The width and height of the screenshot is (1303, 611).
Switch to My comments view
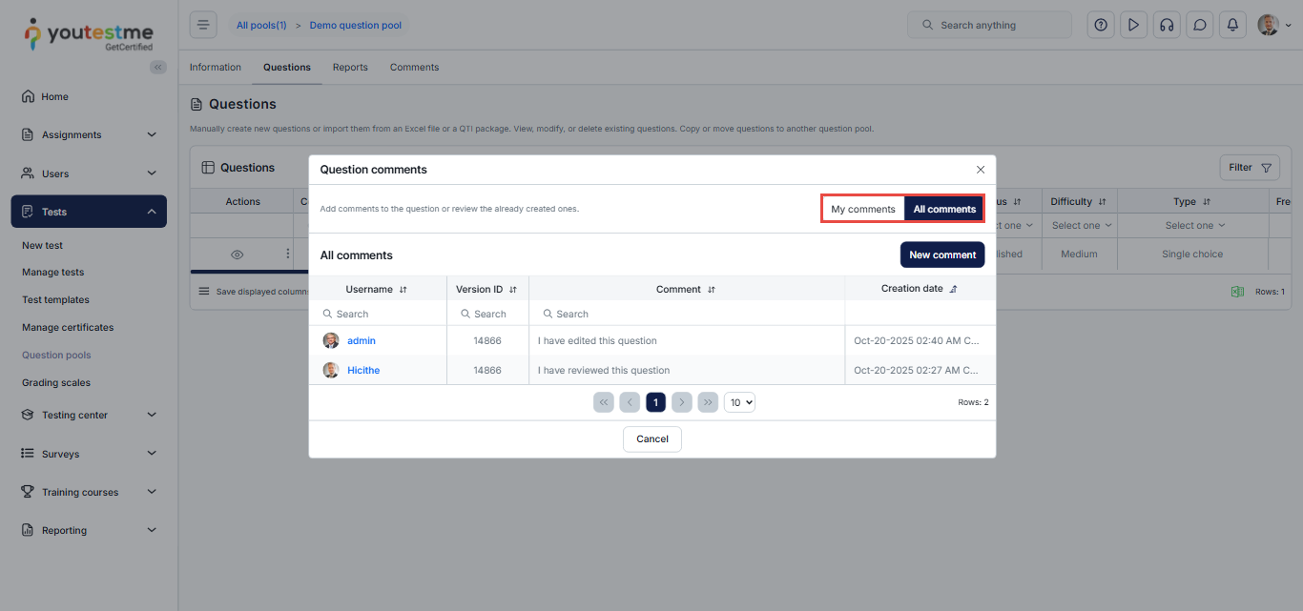(862, 209)
